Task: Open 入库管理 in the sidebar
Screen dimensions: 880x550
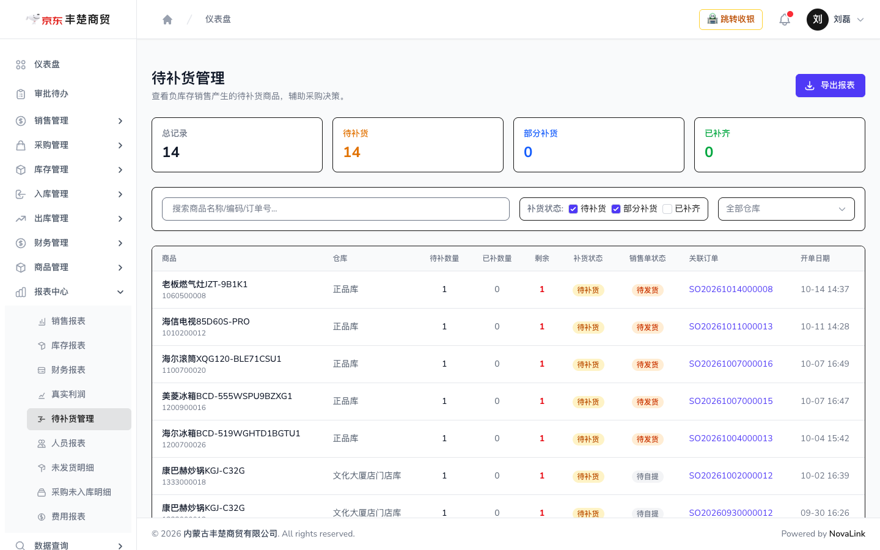Action: (x=68, y=194)
